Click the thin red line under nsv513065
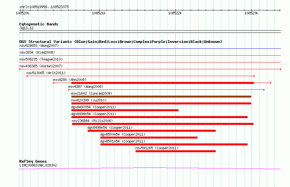This screenshot has width=290, height=187. tap(140, 76)
